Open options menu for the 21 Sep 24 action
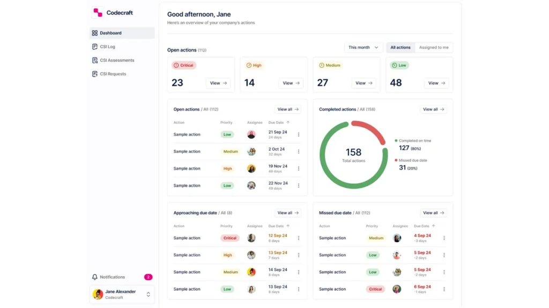The width and height of the screenshot is (549, 308). tap(299, 134)
